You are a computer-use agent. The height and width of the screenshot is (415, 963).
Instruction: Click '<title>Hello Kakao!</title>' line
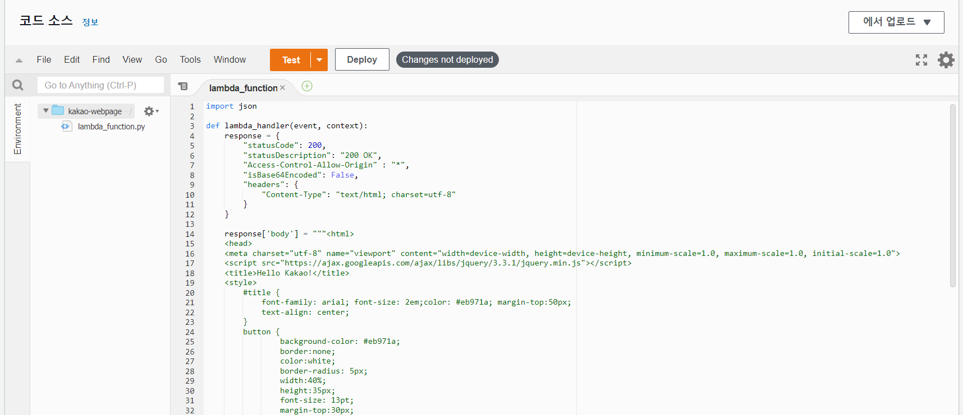tap(287, 273)
